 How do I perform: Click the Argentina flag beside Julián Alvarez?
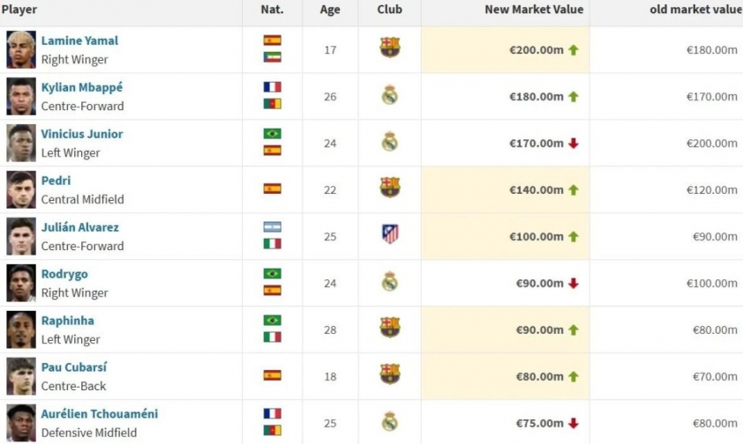(273, 227)
